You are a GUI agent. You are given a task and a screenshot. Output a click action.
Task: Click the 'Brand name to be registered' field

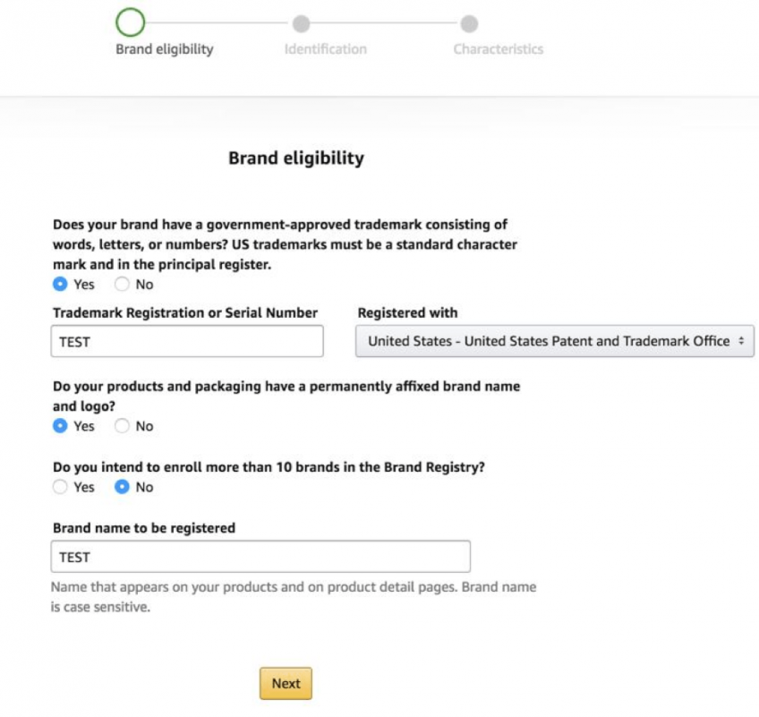coord(259,556)
